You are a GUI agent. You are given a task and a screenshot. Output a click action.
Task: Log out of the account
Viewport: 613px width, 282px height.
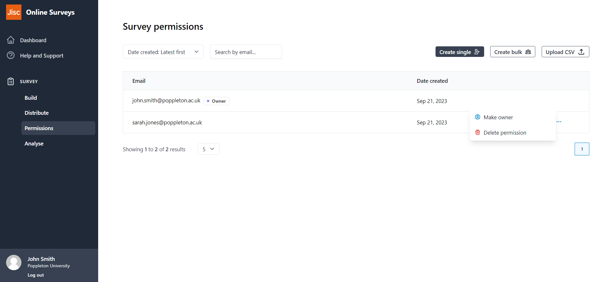click(36, 275)
